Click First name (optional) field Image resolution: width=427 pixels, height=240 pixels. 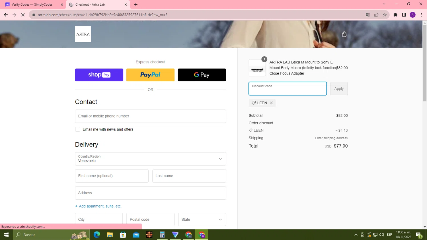pyautogui.click(x=112, y=176)
